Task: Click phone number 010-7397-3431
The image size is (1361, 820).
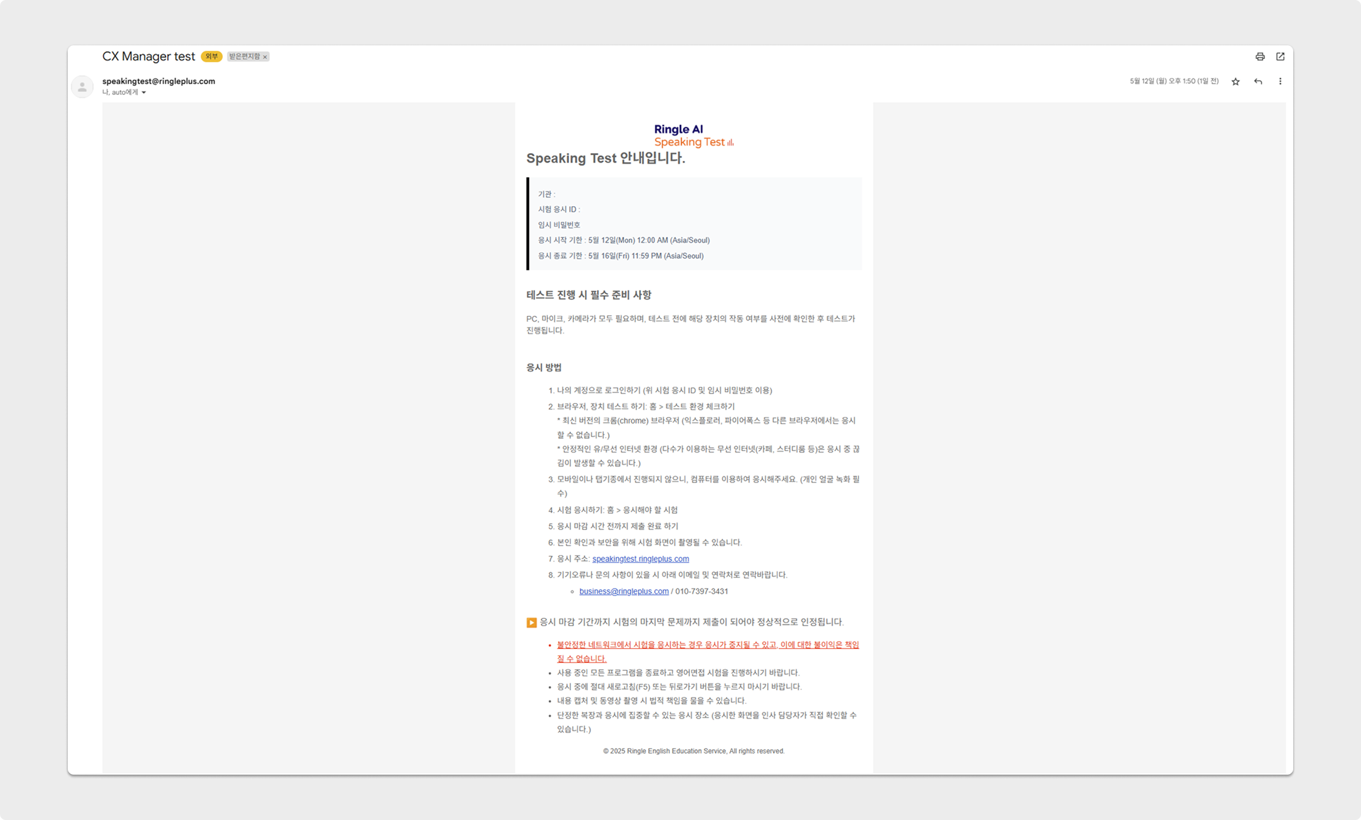Action: pos(701,591)
